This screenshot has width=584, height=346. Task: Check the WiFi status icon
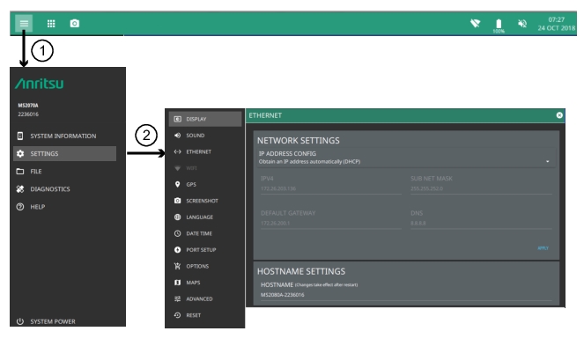point(476,24)
